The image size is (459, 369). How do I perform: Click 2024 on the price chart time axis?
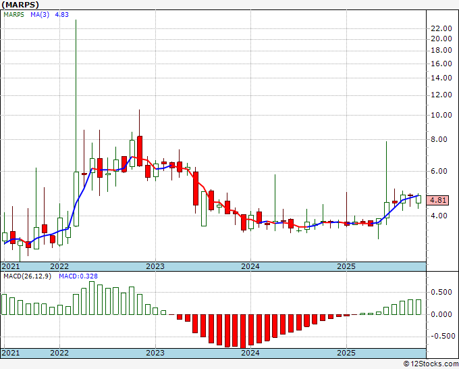tap(250, 266)
